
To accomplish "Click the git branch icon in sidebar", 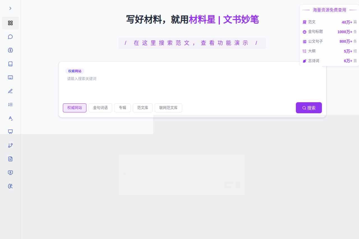I will (10, 145).
